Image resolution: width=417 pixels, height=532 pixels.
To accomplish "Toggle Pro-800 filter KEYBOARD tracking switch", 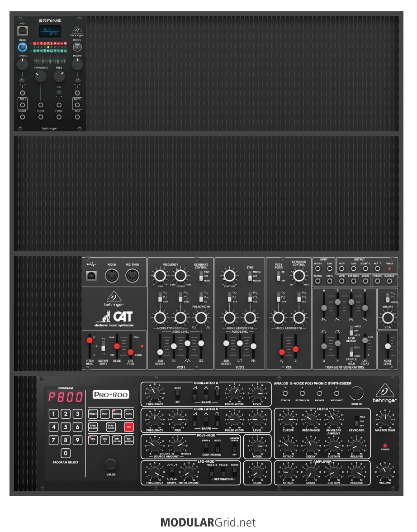I will point(356,421).
